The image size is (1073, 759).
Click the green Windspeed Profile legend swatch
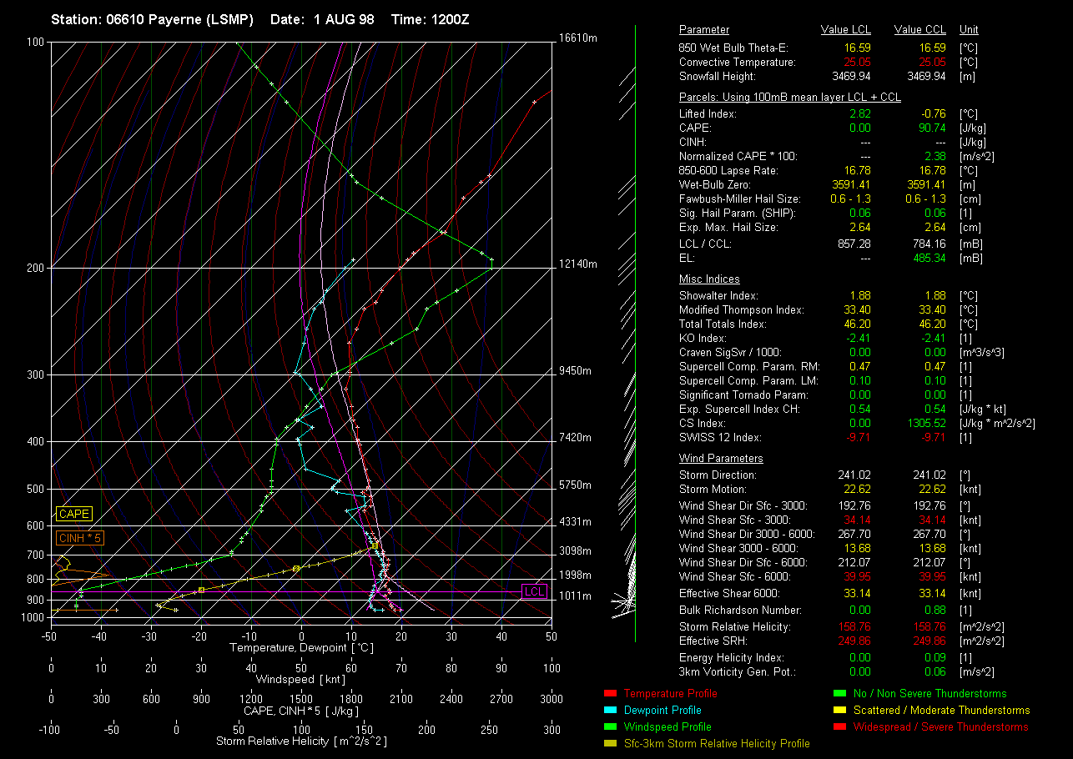pos(609,727)
